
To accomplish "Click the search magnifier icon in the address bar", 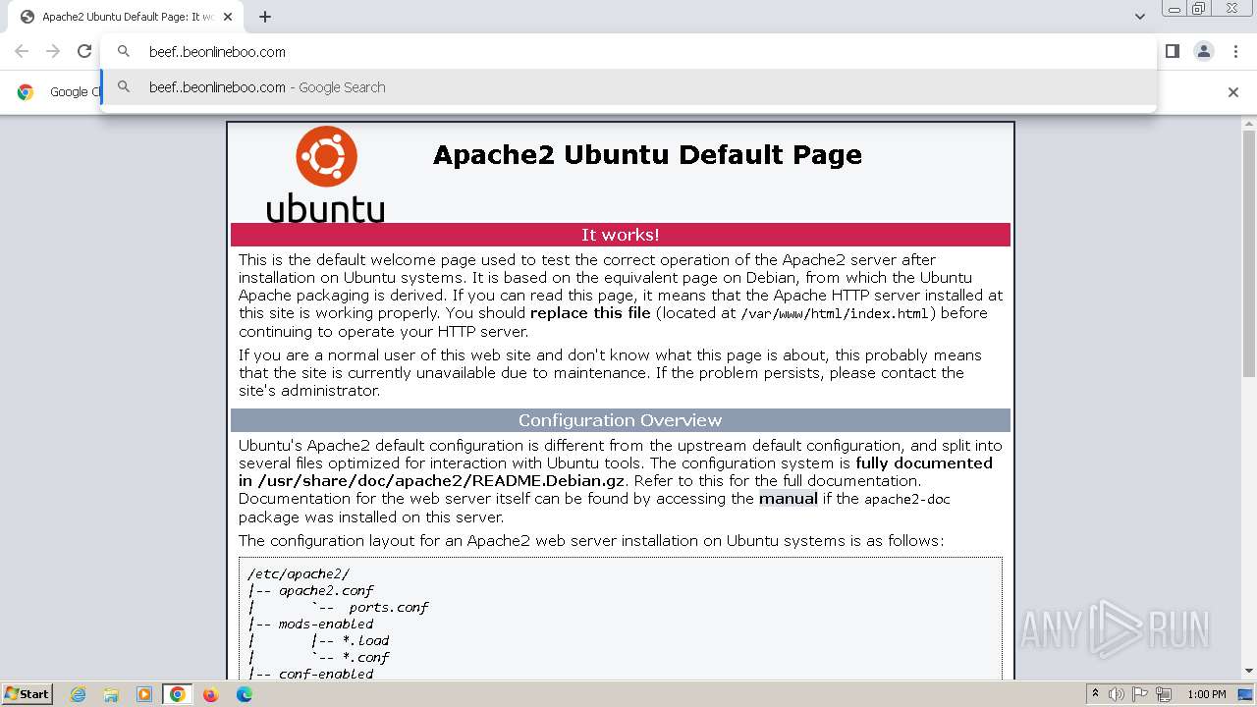I will click(124, 52).
